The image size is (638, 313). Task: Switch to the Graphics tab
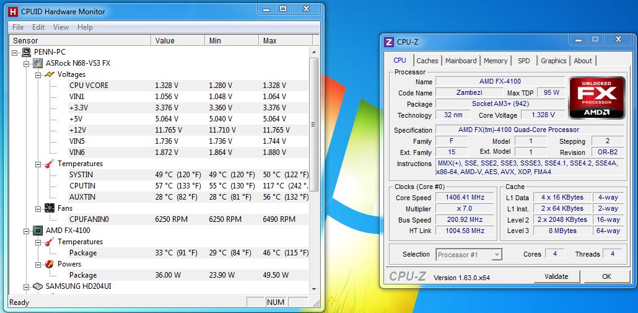coord(553,61)
